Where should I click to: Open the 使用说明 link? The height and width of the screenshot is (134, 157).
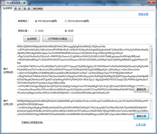[143, 14]
